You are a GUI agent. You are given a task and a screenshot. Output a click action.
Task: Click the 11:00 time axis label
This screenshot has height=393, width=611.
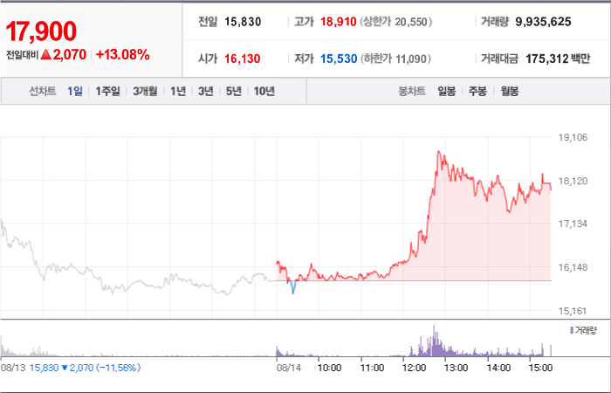pyautogui.click(x=372, y=368)
